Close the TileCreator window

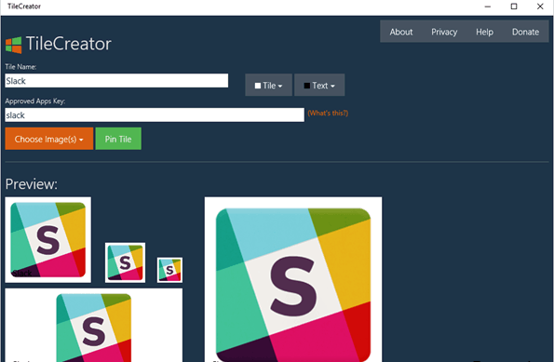540,7
